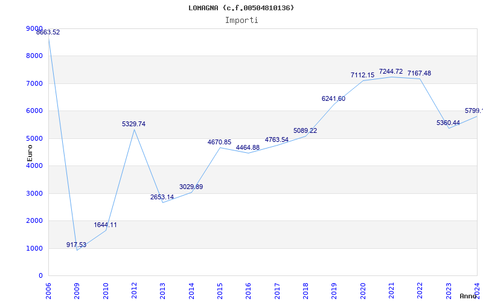Click the chart title LOMAGNA (c.f.00504810136)
The width and height of the screenshot is (483, 302).
pos(241,8)
